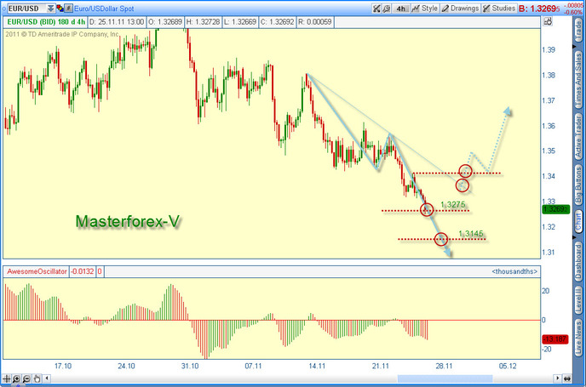
Task: Click the zoom in magnifier icon
Action: coord(16,378)
